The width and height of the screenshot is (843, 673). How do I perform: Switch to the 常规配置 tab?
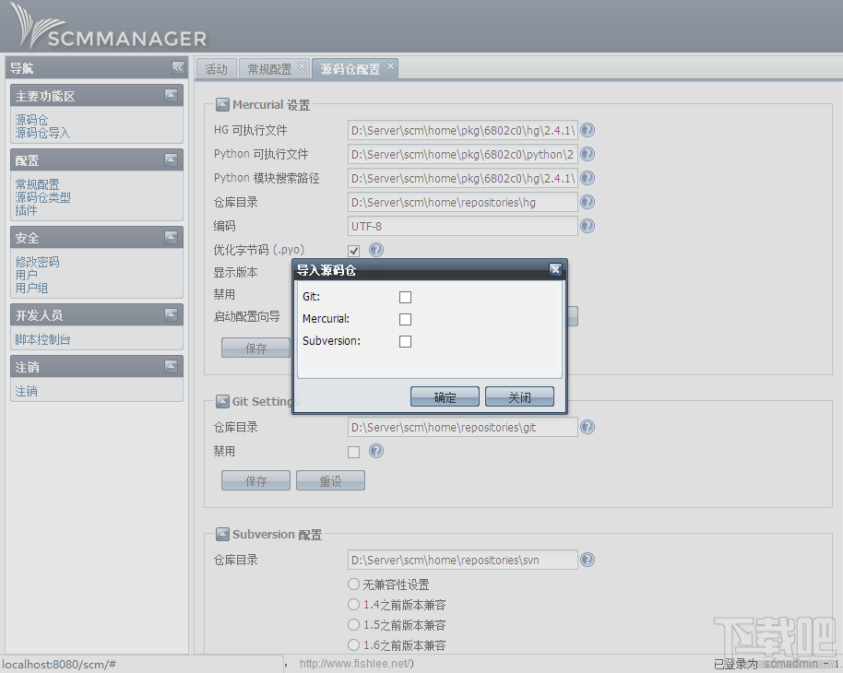pos(269,69)
